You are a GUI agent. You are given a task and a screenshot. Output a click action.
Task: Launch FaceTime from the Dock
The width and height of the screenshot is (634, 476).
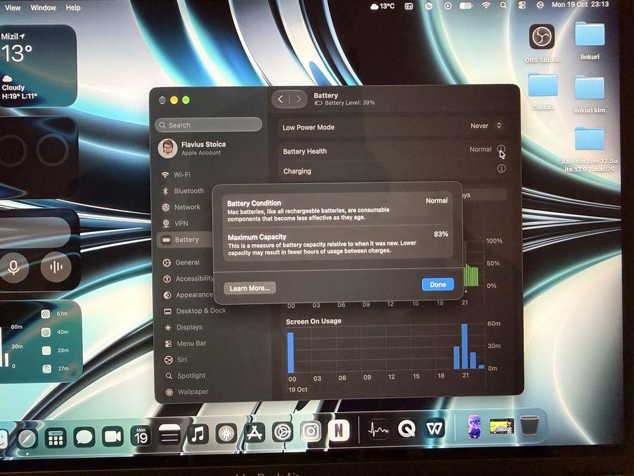pyautogui.click(x=113, y=437)
